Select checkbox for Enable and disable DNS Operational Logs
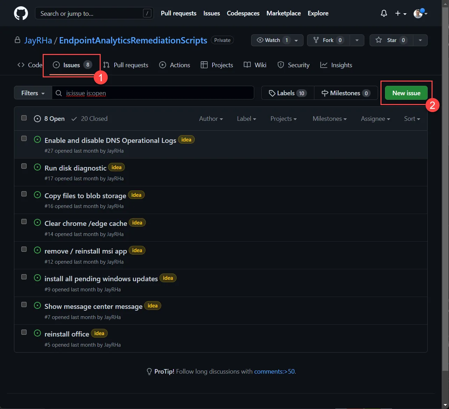Image resolution: width=449 pixels, height=409 pixels. click(24, 138)
